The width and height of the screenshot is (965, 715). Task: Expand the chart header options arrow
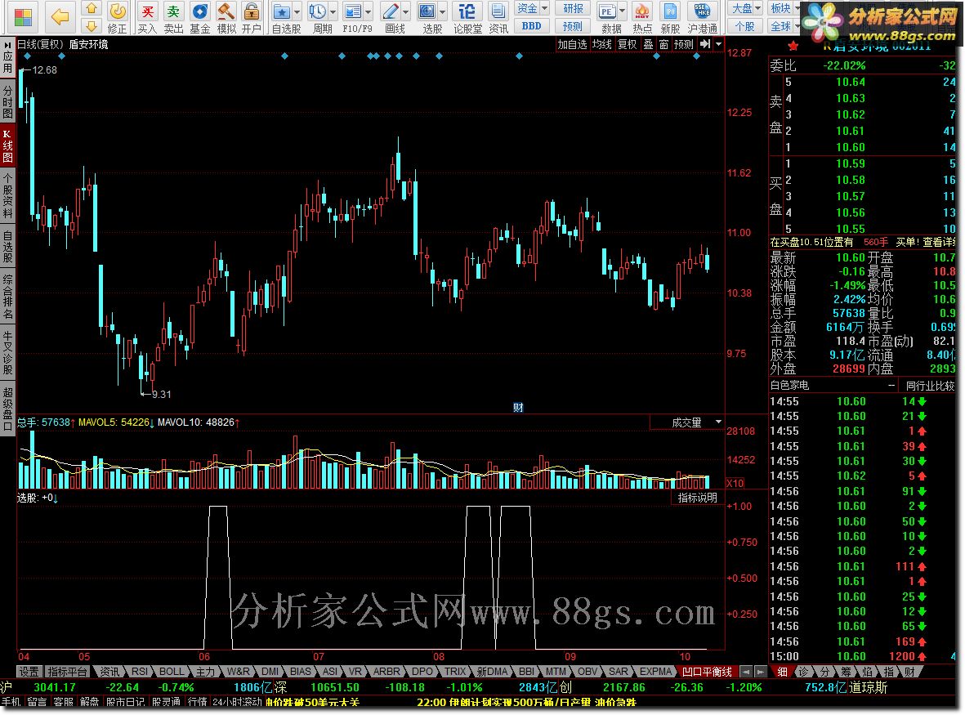coord(718,44)
